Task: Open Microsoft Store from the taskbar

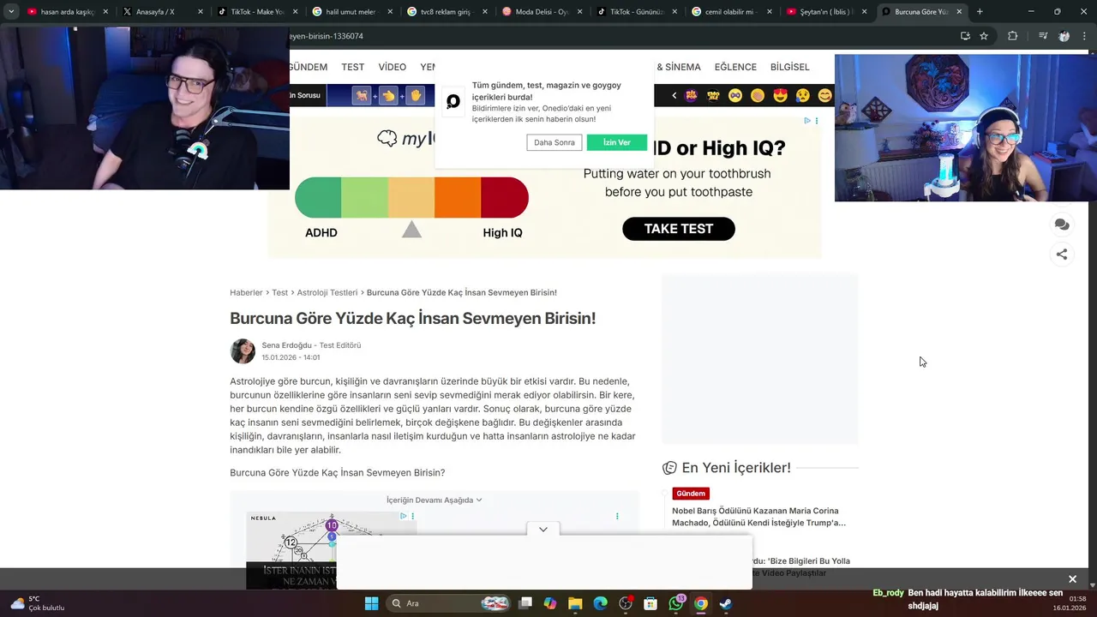Action: tap(650, 603)
